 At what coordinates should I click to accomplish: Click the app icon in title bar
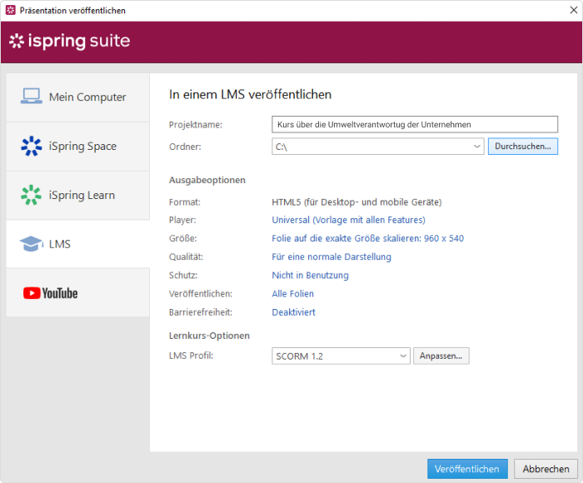[10, 10]
